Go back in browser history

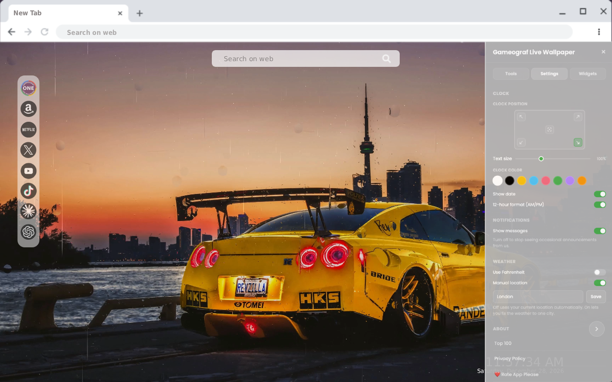11,32
